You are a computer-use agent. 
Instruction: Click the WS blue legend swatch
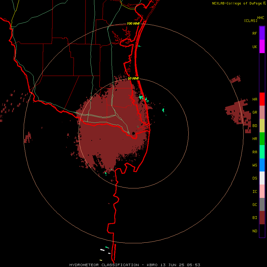point(262,165)
